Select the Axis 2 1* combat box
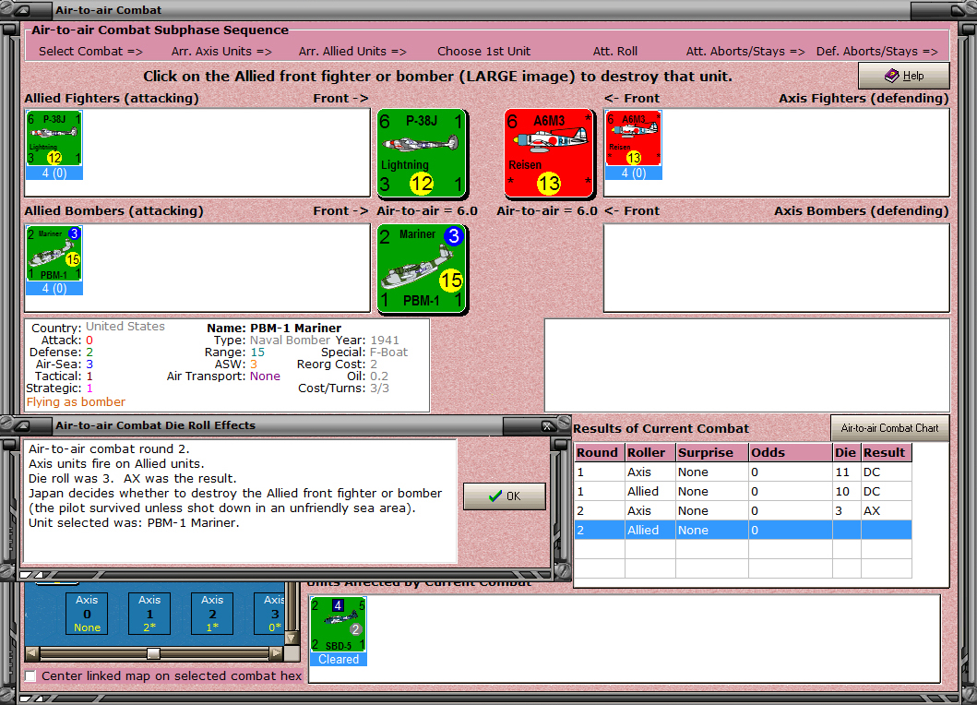The width and height of the screenshot is (977, 705). tap(212, 614)
